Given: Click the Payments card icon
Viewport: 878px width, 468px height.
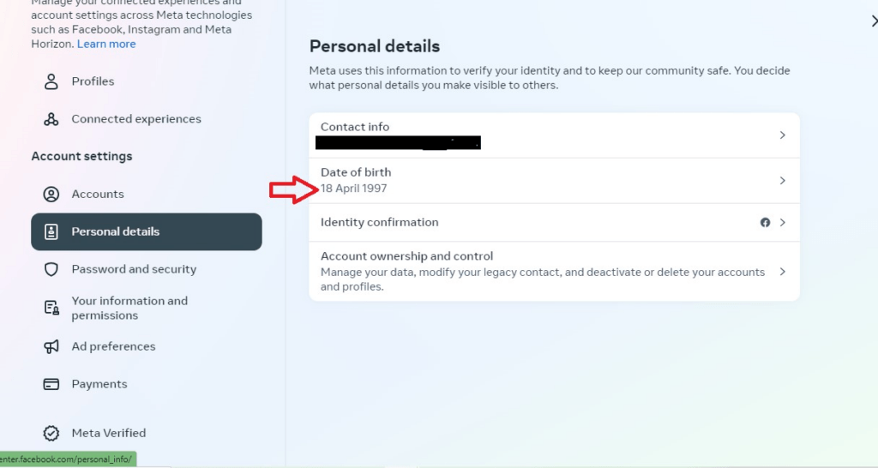Looking at the screenshot, I should [x=51, y=384].
